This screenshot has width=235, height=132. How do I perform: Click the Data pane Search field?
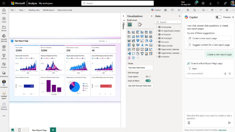(x=168, y=22)
